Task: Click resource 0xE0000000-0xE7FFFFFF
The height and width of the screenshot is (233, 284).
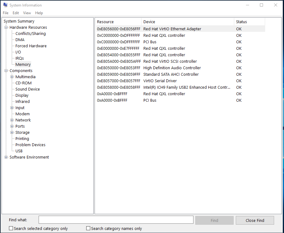Action: (x=118, y=49)
